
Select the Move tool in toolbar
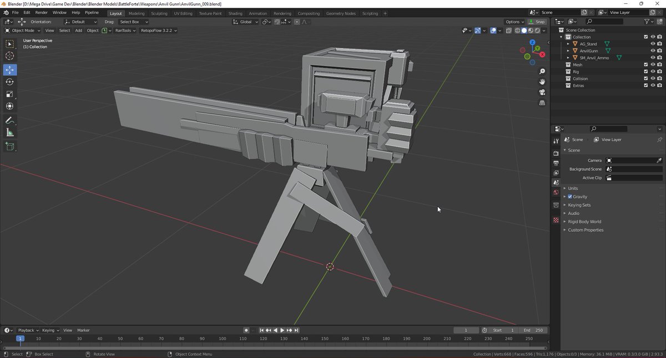click(x=10, y=70)
